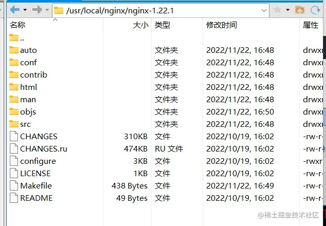Image resolution: width=326 pixels, height=226 pixels.
Task: Open the Back history dropdown arrow
Action: 25,10
